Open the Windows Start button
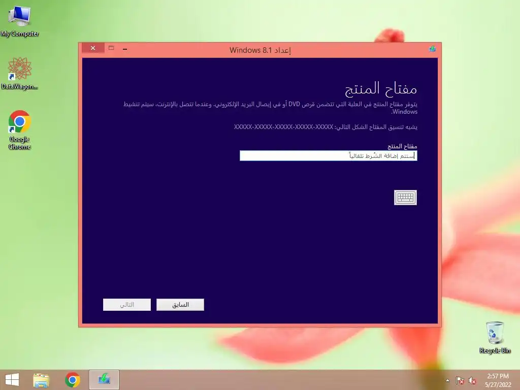The height and width of the screenshot is (390, 520). [x=12, y=380]
